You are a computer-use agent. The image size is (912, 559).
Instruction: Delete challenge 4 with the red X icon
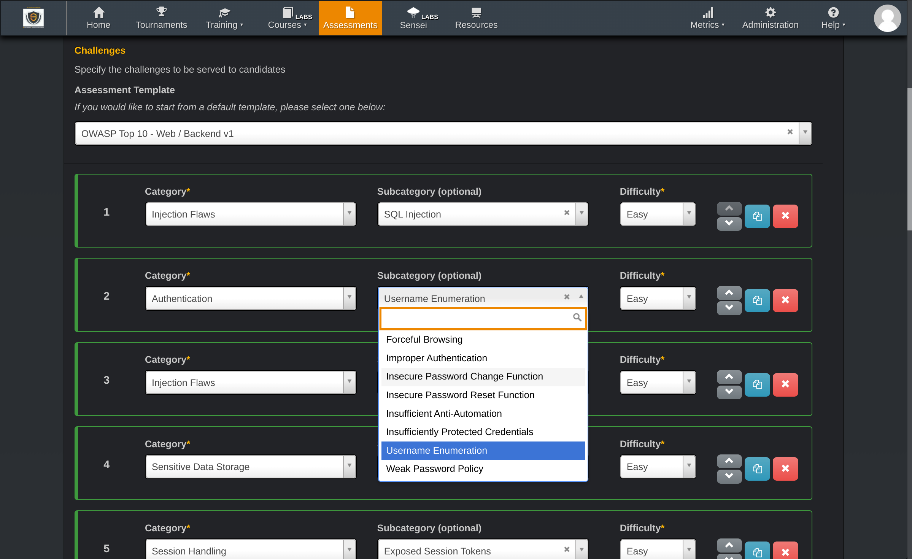(x=785, y=468)
